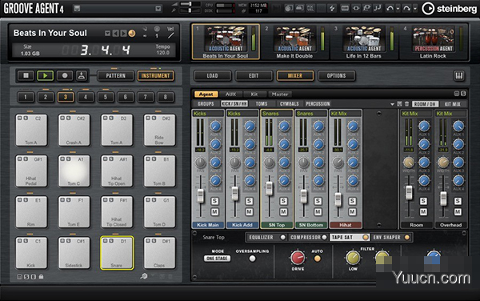Switch to the AUX mixer tab
The height and width of the screenshot is (301, 480).
[231, 94]
